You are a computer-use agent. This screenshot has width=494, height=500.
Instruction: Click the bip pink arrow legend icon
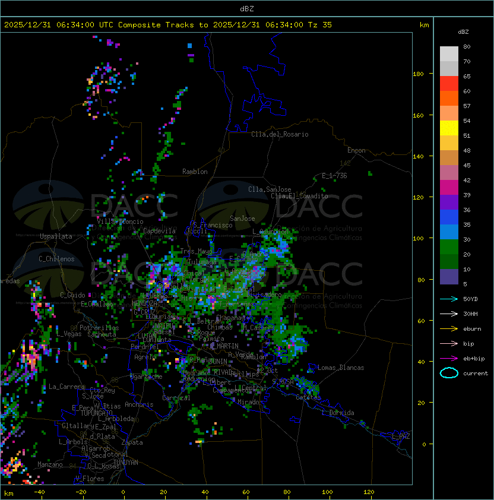[x=449, y=343]
